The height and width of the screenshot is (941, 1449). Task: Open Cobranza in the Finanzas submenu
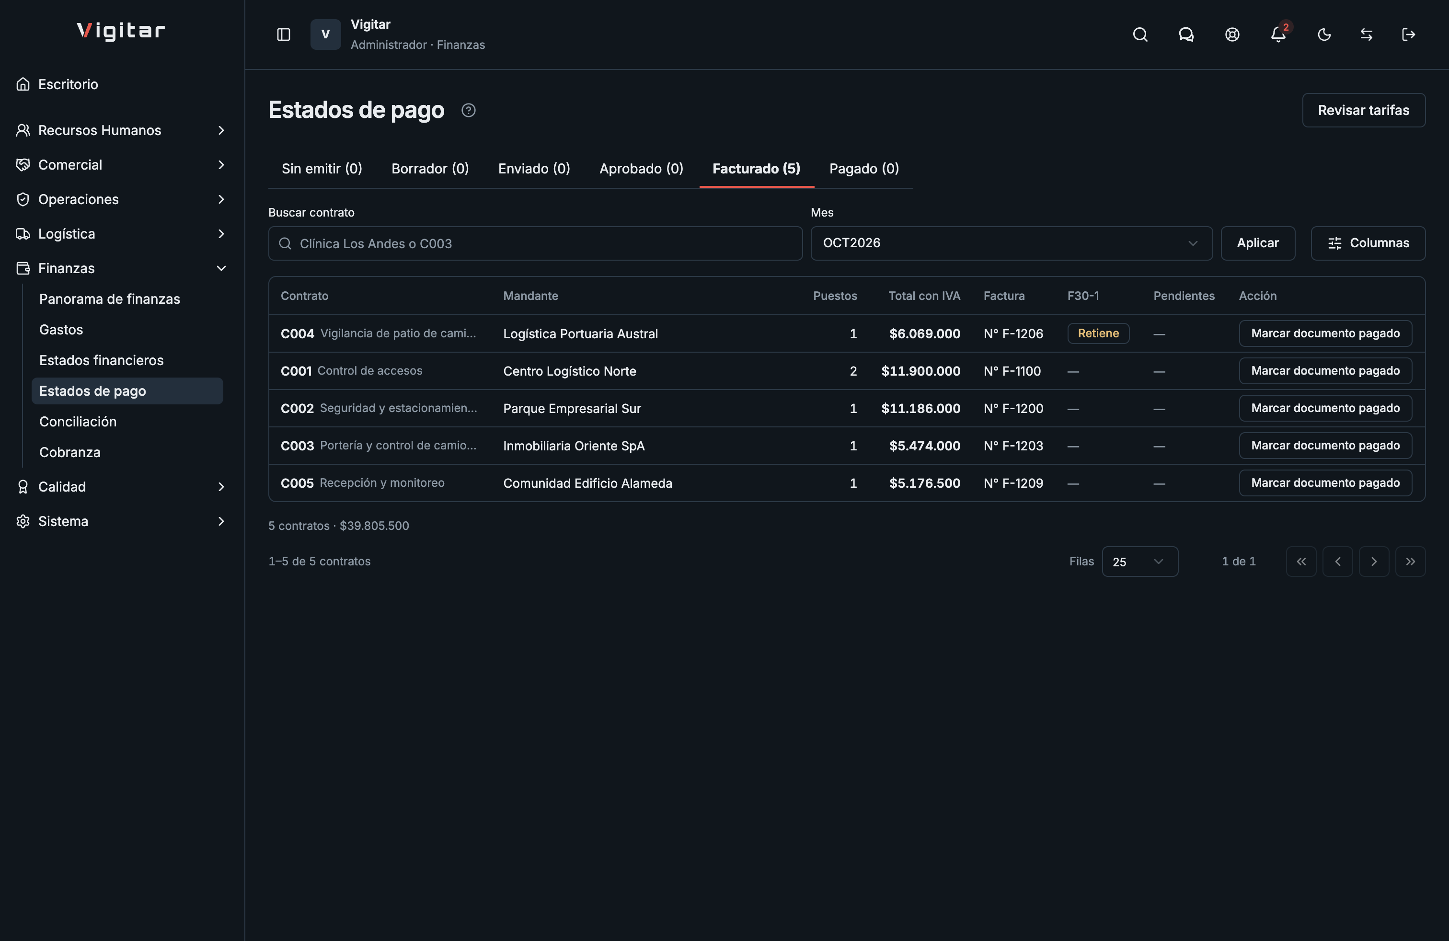click(127, 452)
